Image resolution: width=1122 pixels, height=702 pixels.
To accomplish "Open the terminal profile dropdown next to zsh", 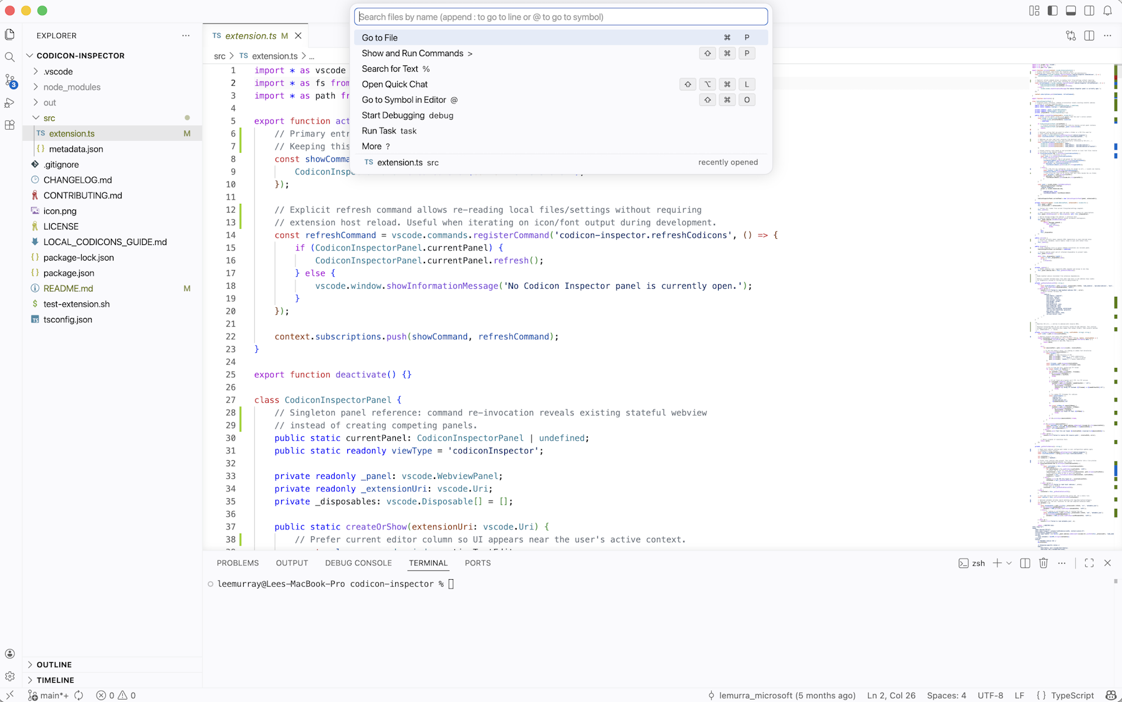I will [1009, 563].
